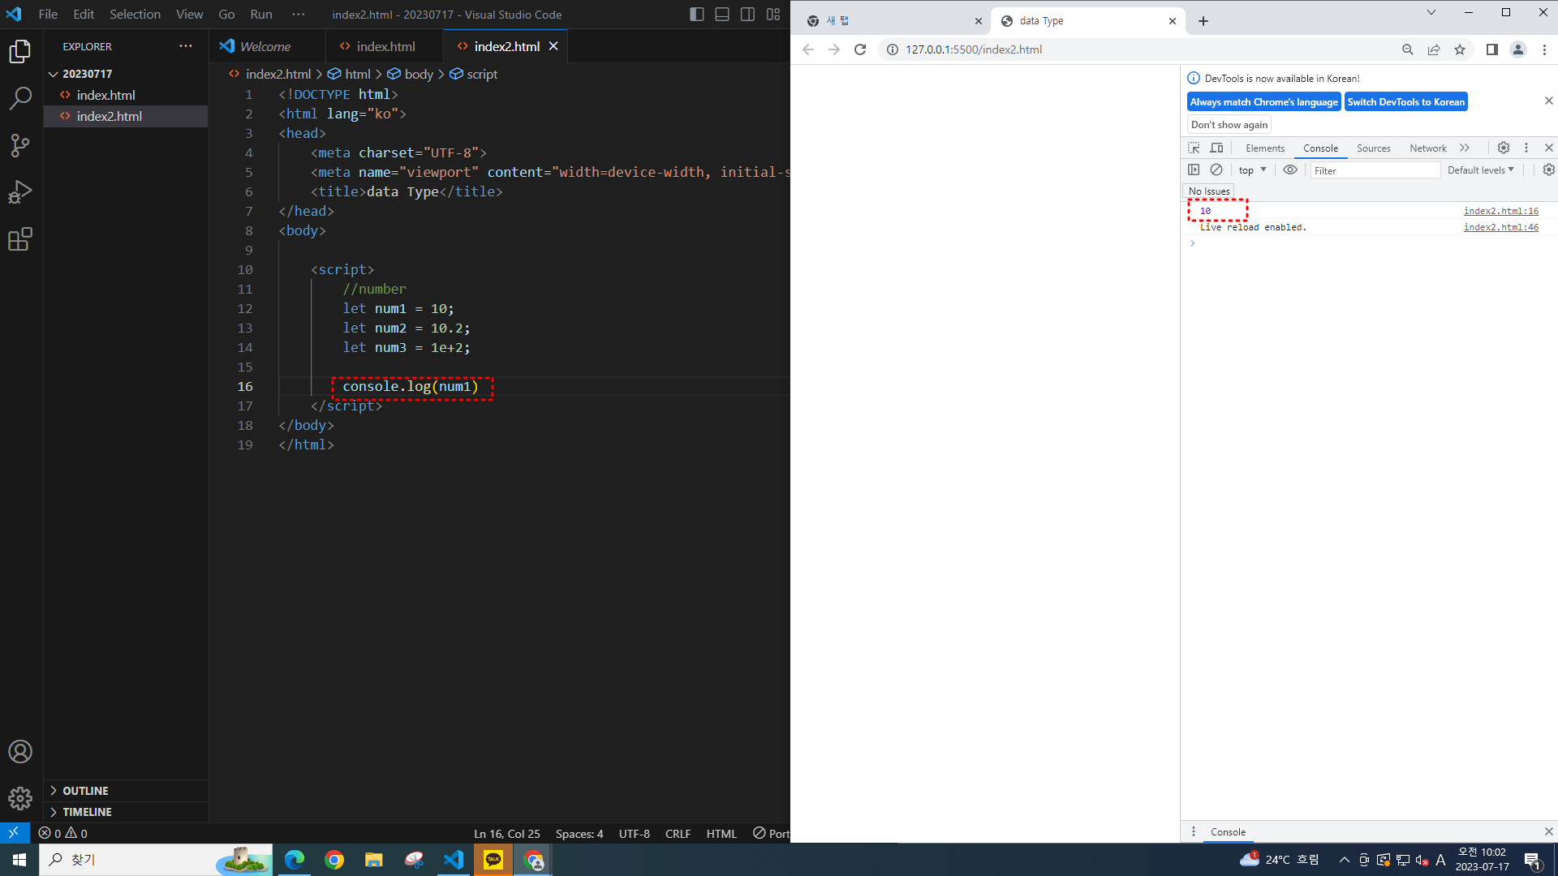Toggle the console sidebar panel

[1194, 170]
